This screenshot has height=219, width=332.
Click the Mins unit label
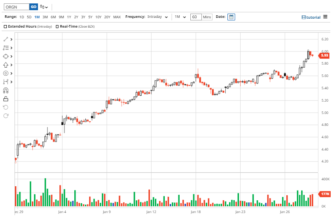[207, 17]
